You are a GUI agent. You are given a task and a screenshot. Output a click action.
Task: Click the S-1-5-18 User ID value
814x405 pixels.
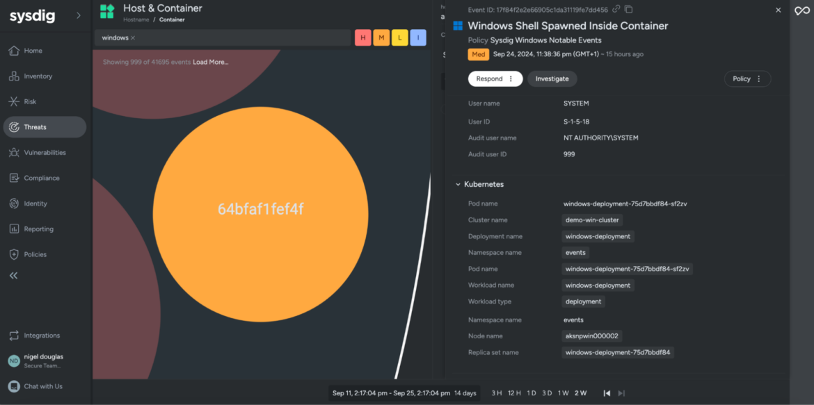pos(577,122)
